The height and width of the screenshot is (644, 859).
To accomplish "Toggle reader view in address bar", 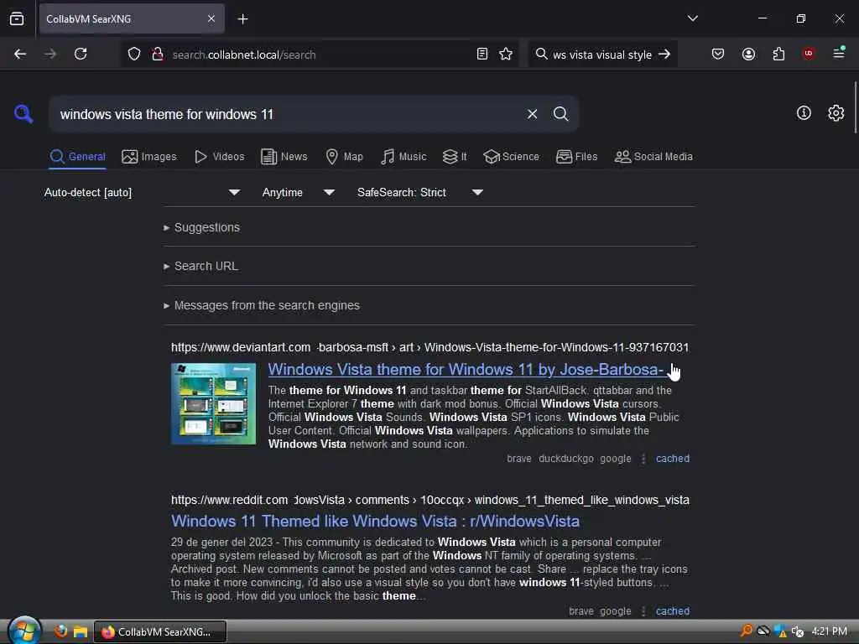I will pos(482,54).
